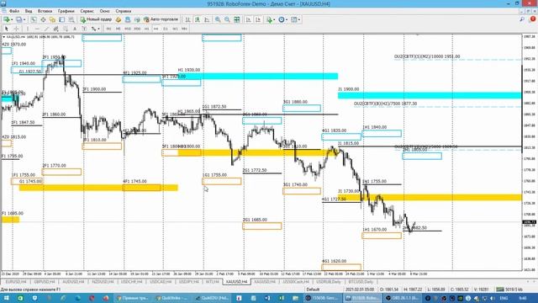Select the J1 1900.00 level label
The image size is (538, 303).
click(x=349, y=89)
